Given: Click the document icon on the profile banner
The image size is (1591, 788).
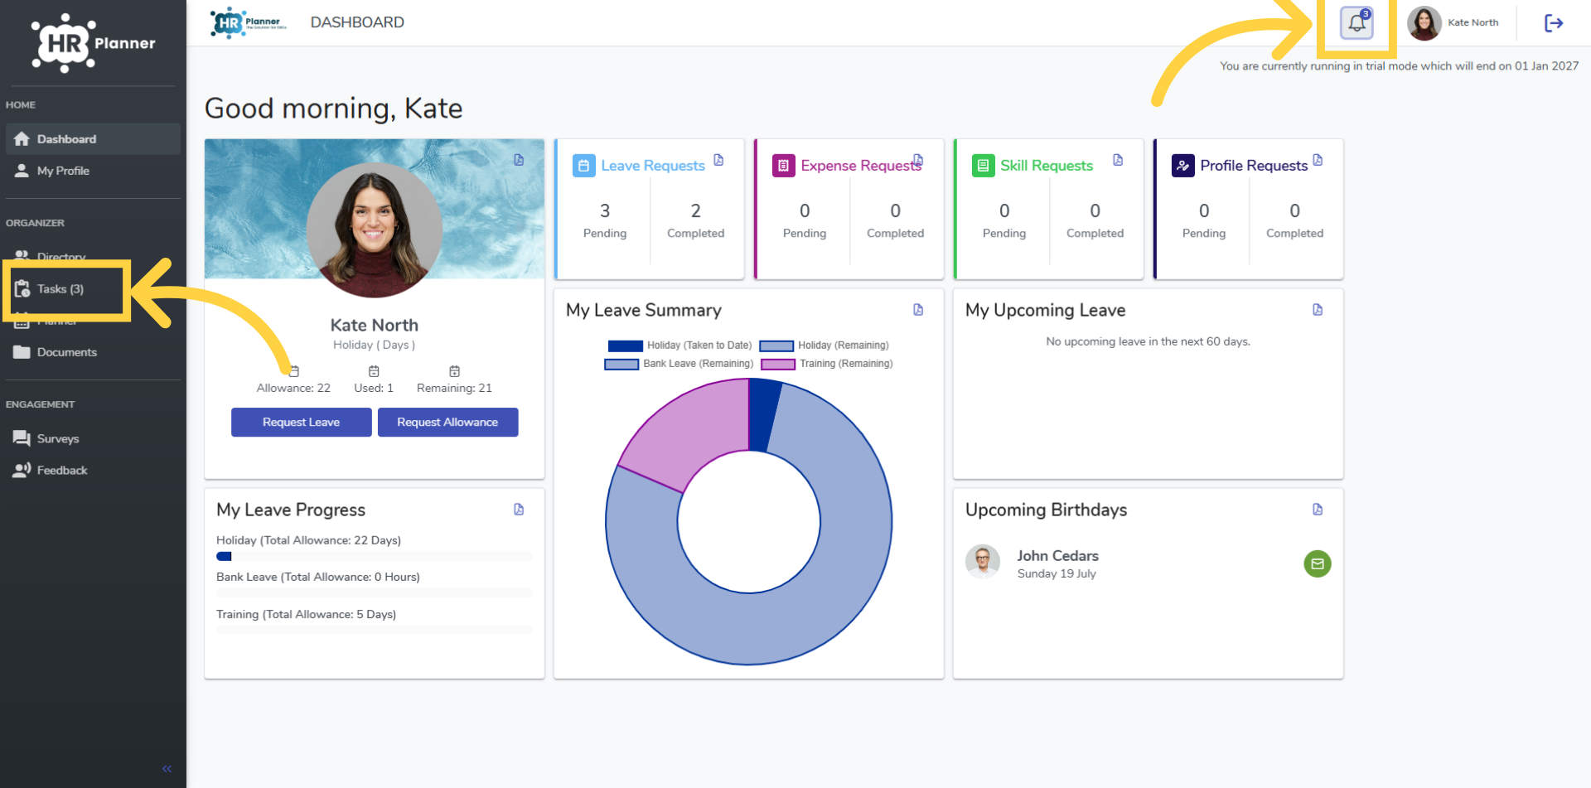Looking at the screenshot, I should point(519,160).
